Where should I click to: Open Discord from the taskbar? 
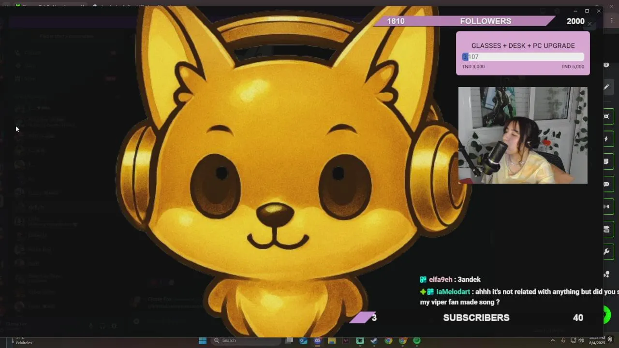[317, 341]
